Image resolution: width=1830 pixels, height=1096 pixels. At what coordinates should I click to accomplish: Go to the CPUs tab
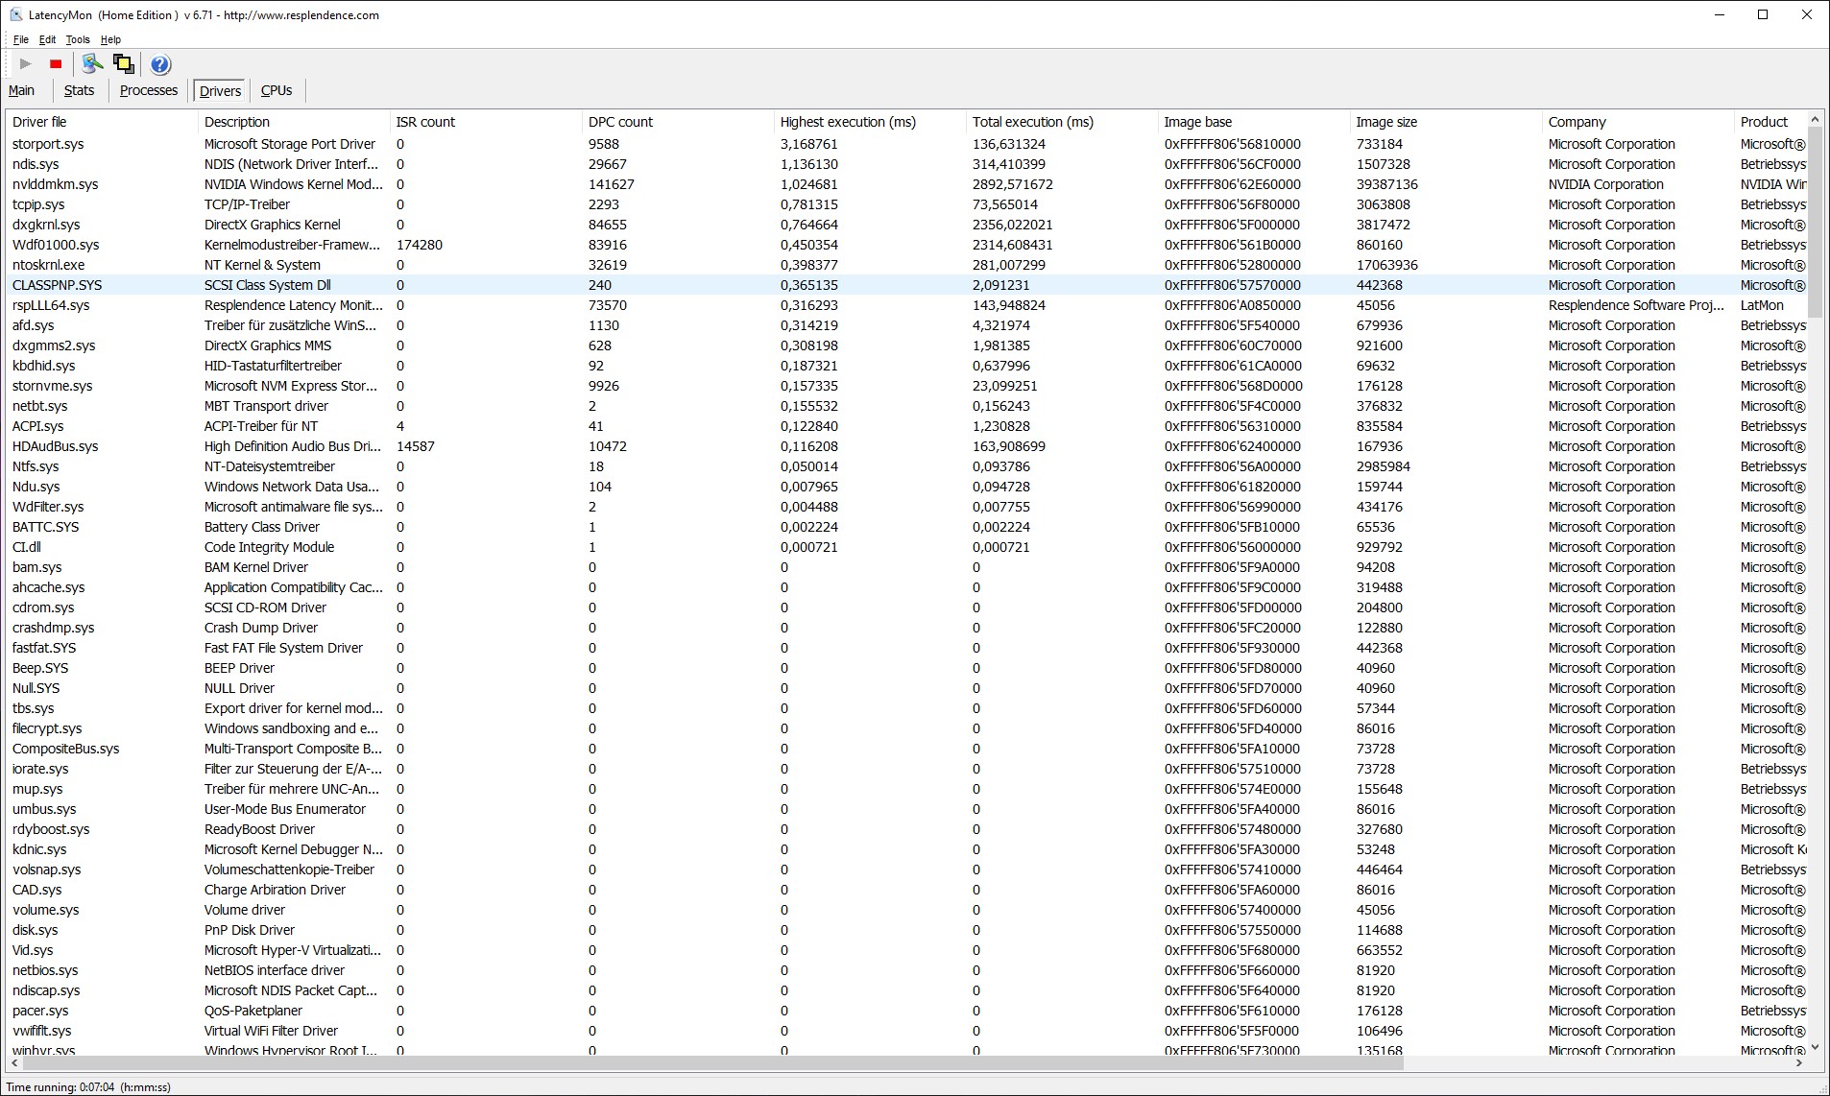277,90
